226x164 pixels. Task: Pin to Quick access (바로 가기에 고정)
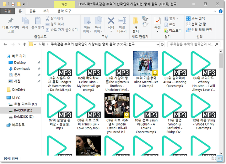coord(11,25)
